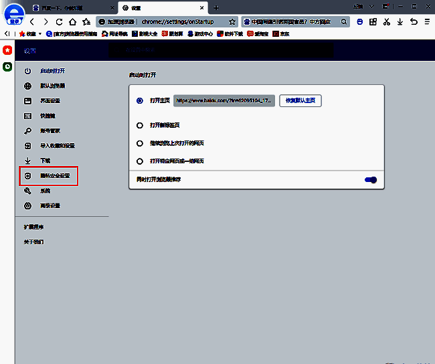Expand the 收藏 bookmarks dropdown arrow
The width and height of the screenshot is (435, 364).
click(39, 33)
